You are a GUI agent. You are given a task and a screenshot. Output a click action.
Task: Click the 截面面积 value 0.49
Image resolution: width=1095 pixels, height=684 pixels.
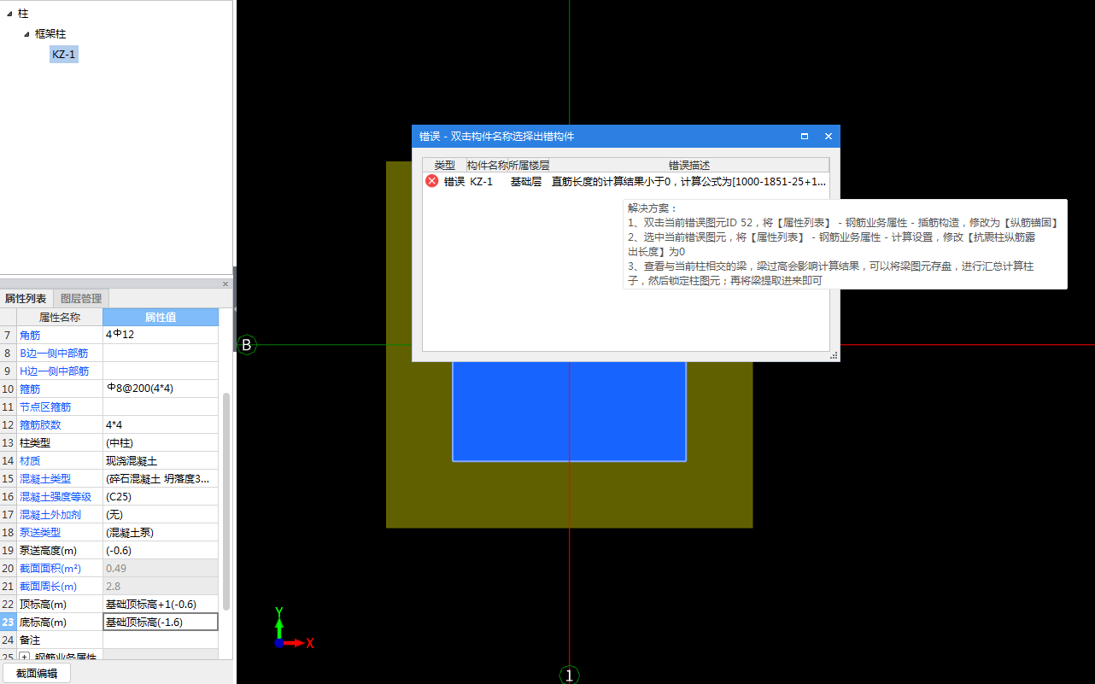[x=160, y=568]
